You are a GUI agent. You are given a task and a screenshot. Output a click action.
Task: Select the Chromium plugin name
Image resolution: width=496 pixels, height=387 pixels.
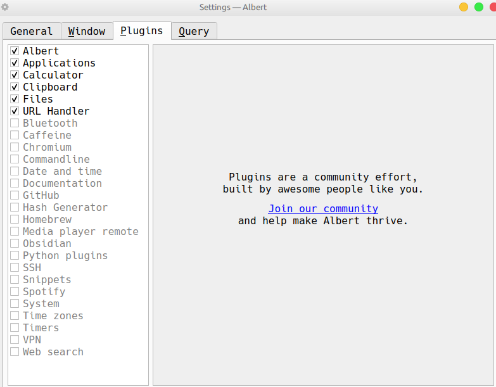47,147
